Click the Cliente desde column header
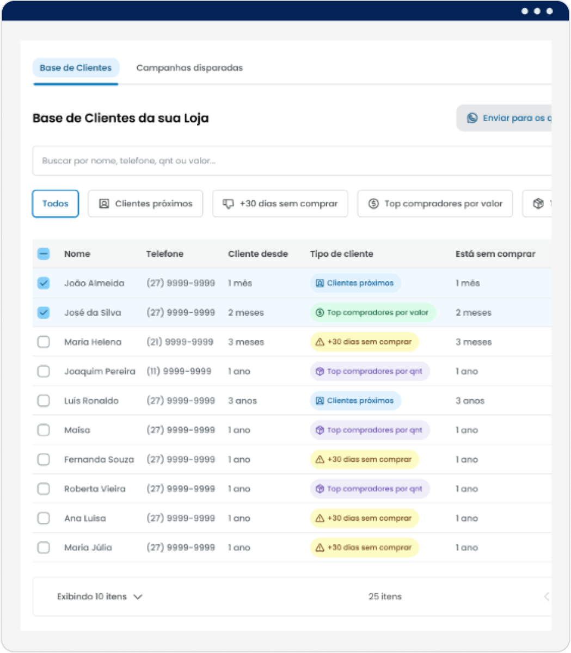Image resolution: width=571 pixels, height=653 pixels. pos(258,254)
